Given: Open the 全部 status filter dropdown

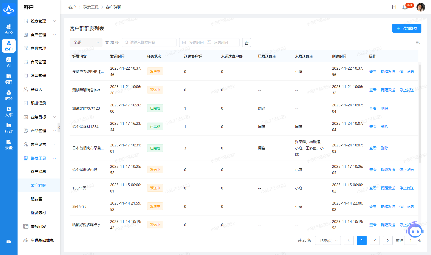Looking at the screenshot, I should pos(86,42).
